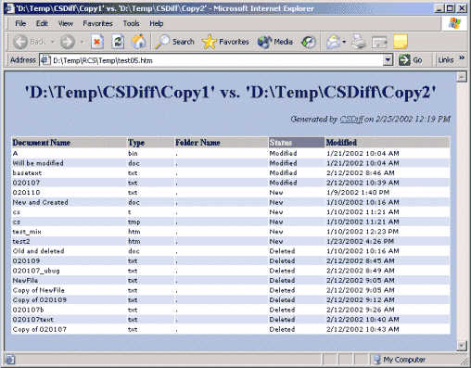Open the Search pane from the toolbar
This screenshot has height=368, width=471.
pyautogui.click(x=174, y=42)
